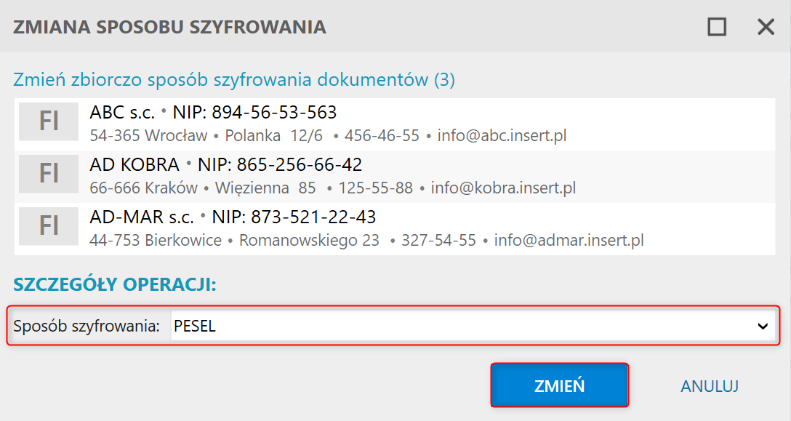
Task: Maximize the encryption change dialog
Action: click(717, 27)
